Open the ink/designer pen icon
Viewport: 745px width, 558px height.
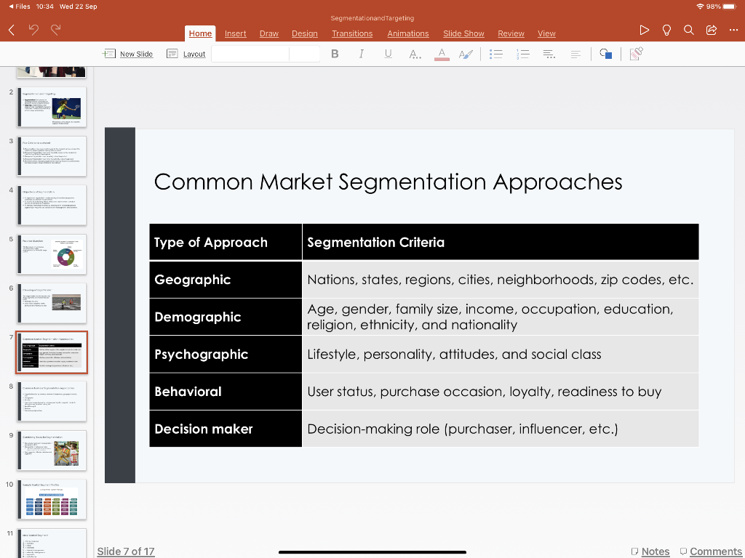coord(636,54)
